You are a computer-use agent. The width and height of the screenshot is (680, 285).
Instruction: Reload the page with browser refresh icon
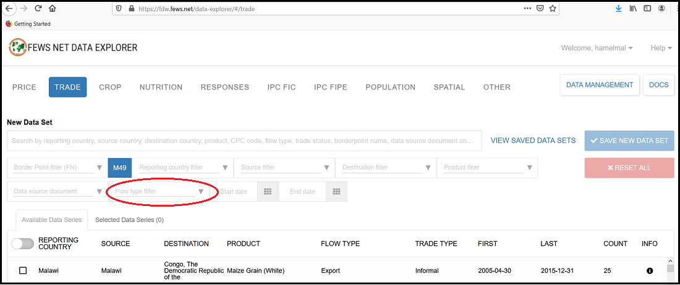(x=38, y=9)
